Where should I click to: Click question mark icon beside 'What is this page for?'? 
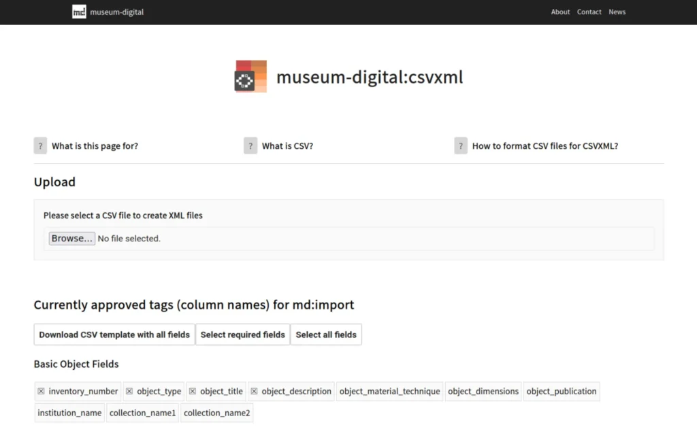click(x=40, y=145)
